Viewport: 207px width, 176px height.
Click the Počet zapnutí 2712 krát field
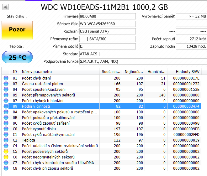pyautogui.click(x=192, y=39)
